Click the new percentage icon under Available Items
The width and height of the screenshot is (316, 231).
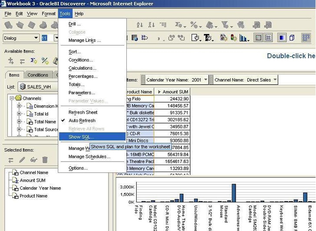[45, 61]
